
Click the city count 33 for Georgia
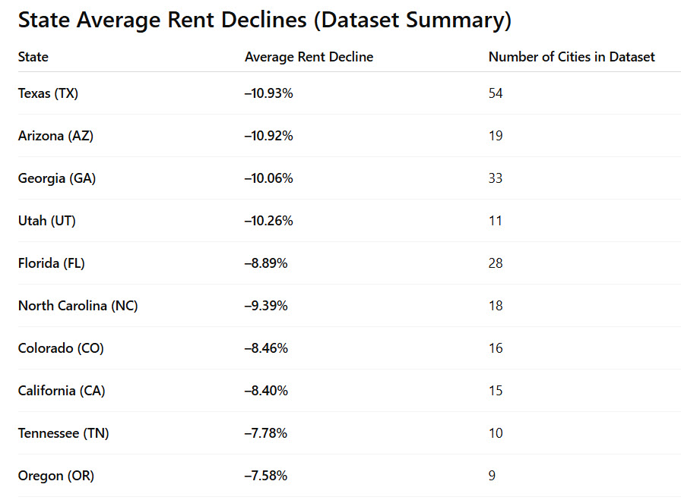click(x=496, y=178)
